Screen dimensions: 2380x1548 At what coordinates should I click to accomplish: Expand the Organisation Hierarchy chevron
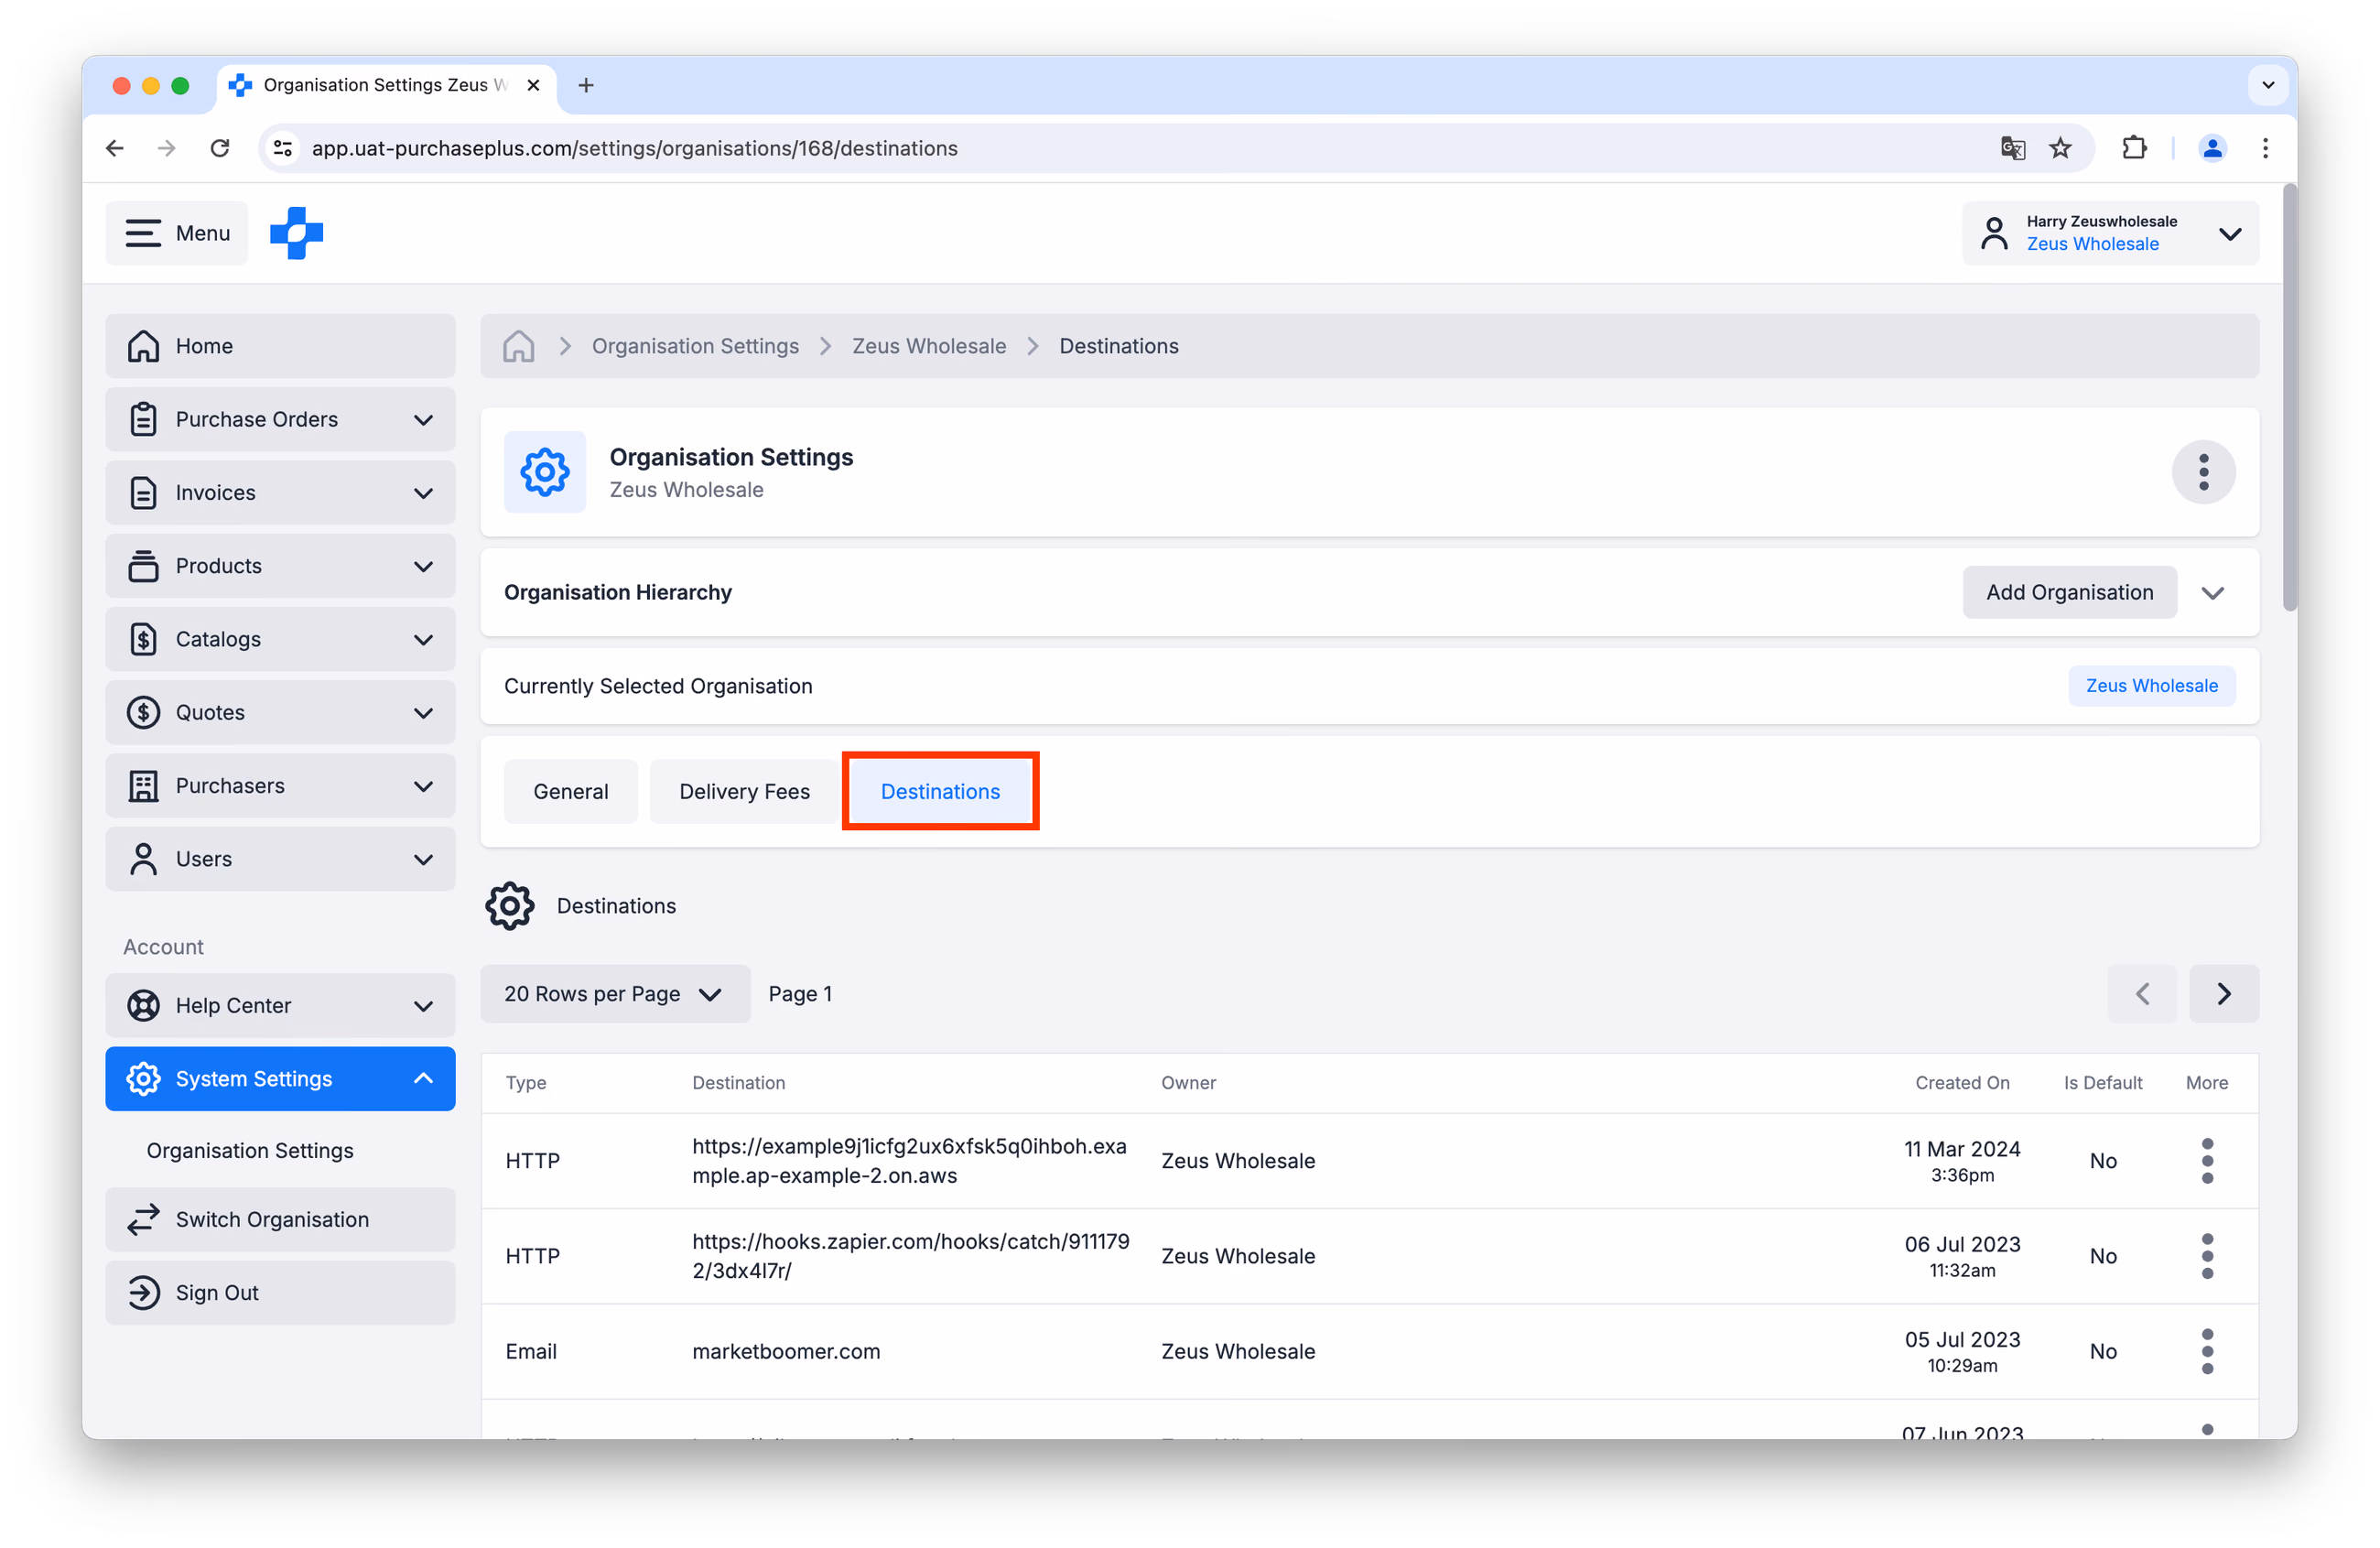pos(2213,593)
